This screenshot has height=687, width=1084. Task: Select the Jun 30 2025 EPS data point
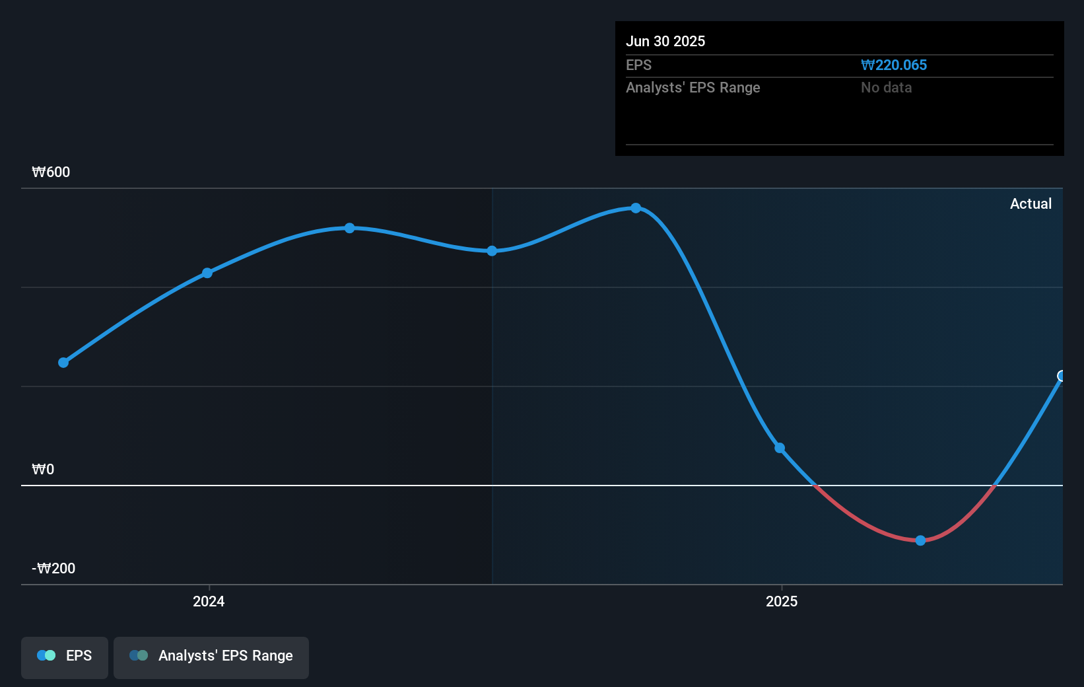1062,376
